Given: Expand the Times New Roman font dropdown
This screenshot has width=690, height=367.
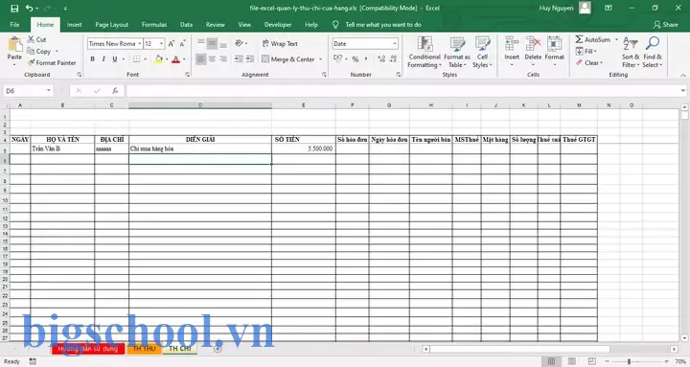Looking at the screenshot, I should coord(140,43).
